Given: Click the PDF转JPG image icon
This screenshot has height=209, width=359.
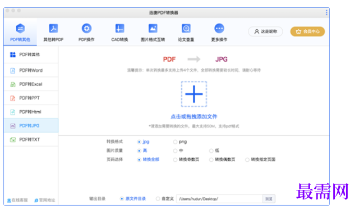Looking at the screenshot, I should tap(13, 126).
